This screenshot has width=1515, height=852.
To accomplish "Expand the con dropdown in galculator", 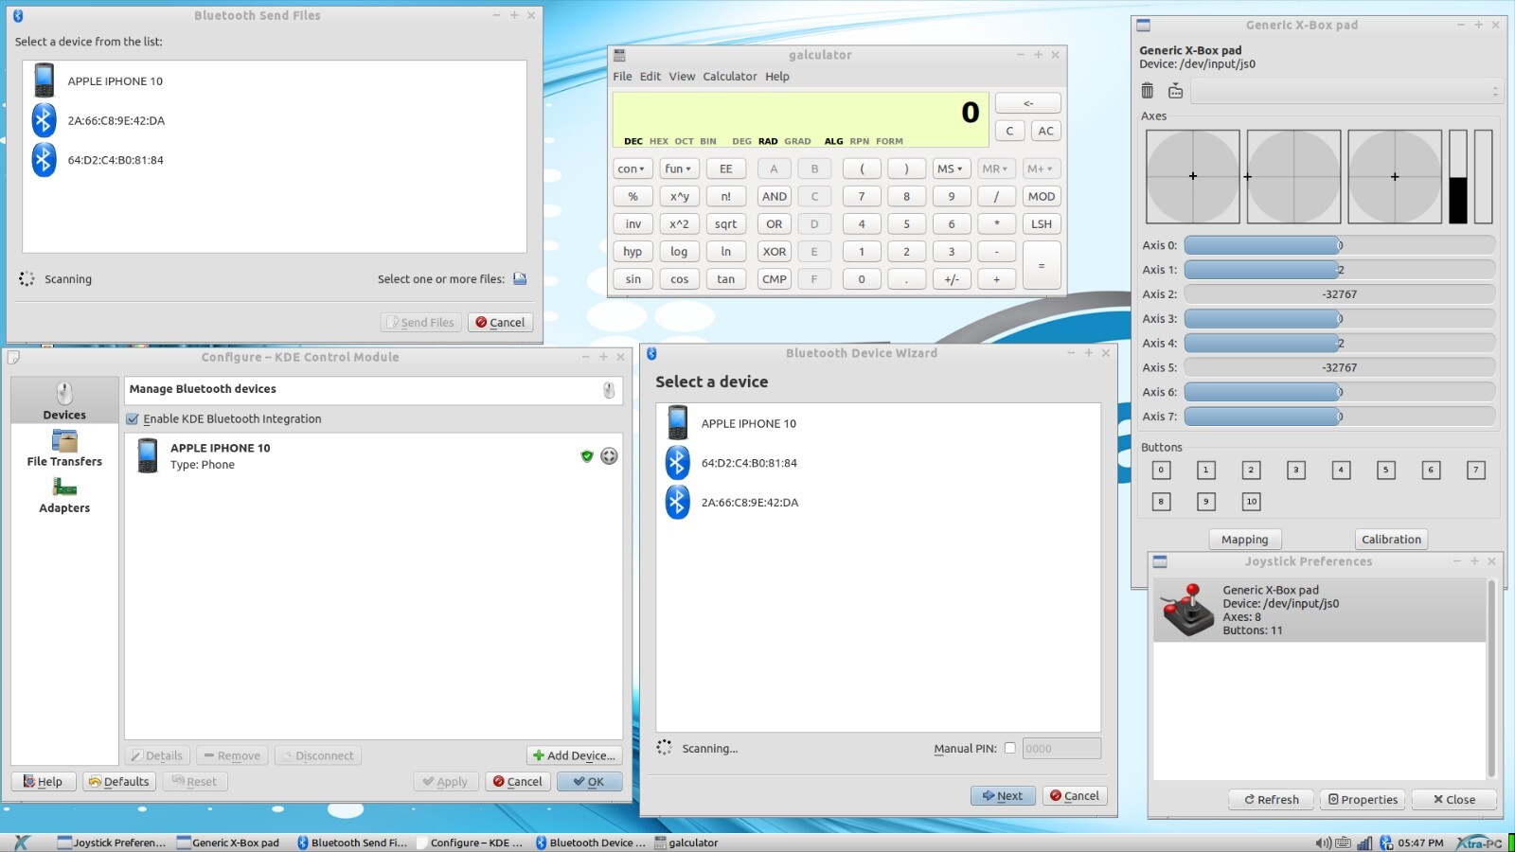I will 632,169.
